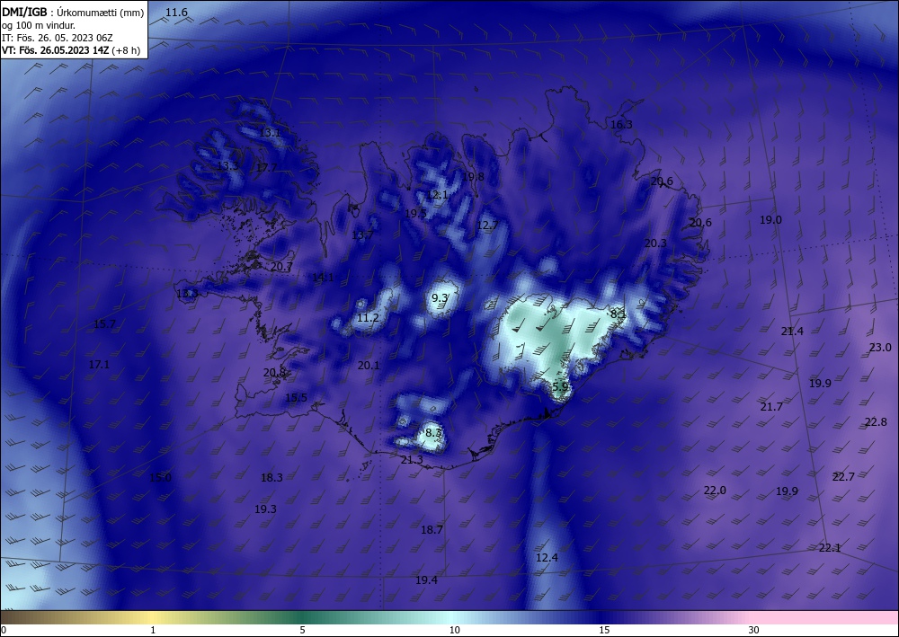Select the 12.7 value label
The image size is (899, 637).
[488, 226]
